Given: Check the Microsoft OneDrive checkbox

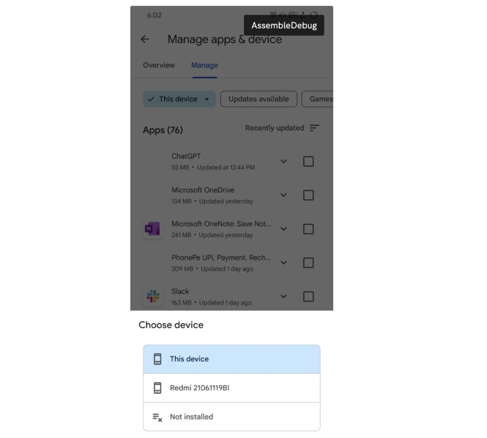Looking at the screenshot, I should click(308, 195).
